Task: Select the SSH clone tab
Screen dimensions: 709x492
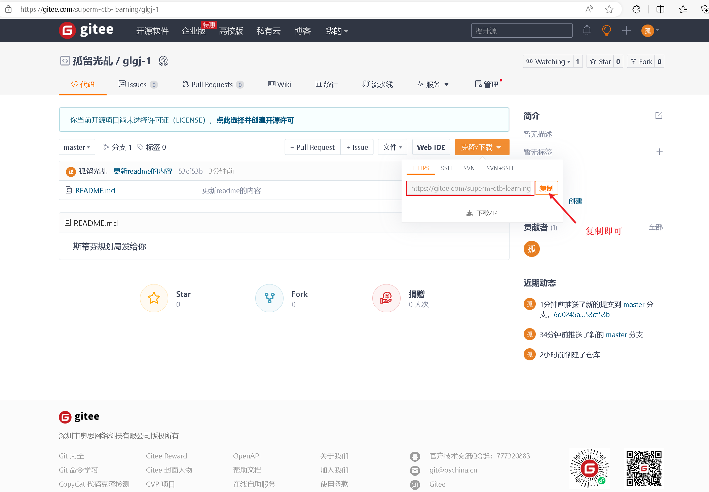Action: pyautogui.click(x=446, y=168)
